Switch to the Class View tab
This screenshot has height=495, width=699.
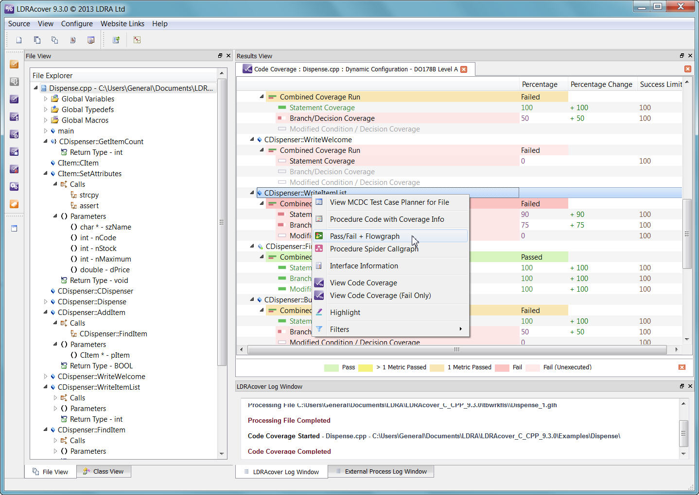pyautogui.click(x=104, y=471)
